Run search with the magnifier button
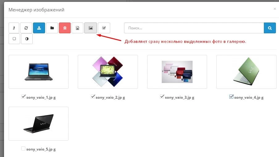Viewport: 279px width, 157px height. pos(270,28)
